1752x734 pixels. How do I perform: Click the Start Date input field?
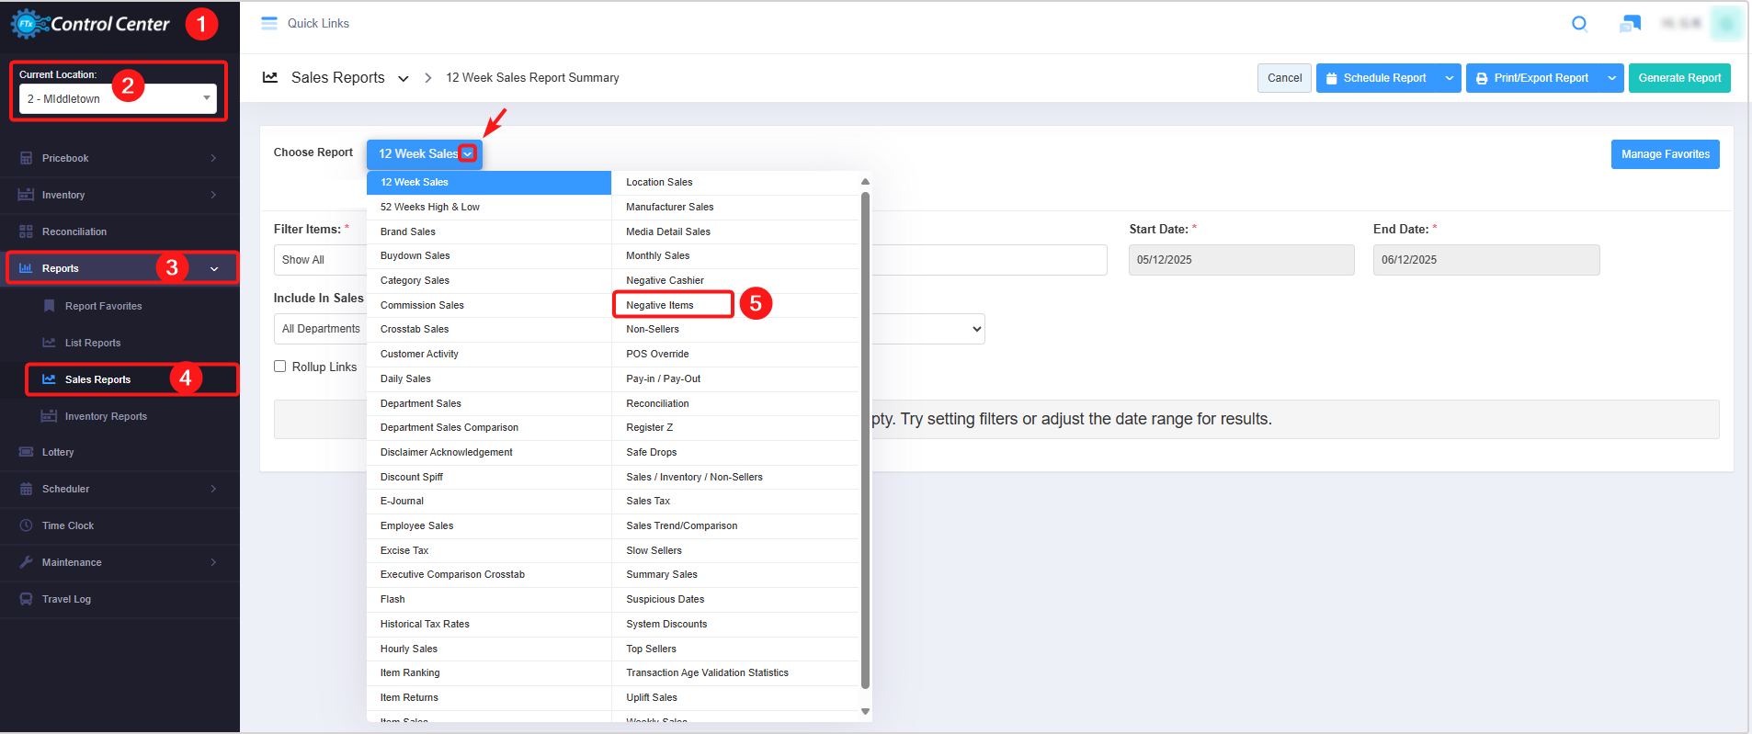point(1240,260)
